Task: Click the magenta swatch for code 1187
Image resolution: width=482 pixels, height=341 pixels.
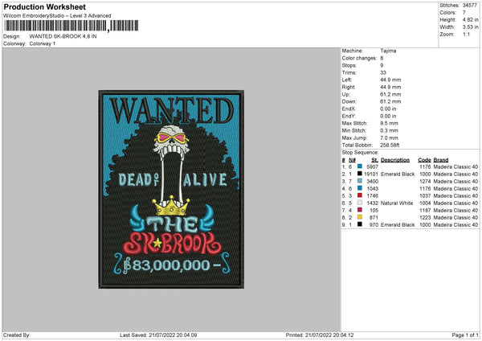Action: coord(360,210)
